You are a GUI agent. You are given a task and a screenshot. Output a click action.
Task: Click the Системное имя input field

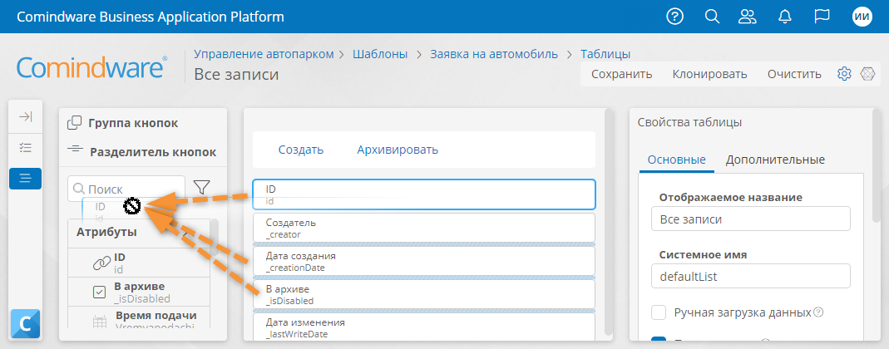pos(751,276)
